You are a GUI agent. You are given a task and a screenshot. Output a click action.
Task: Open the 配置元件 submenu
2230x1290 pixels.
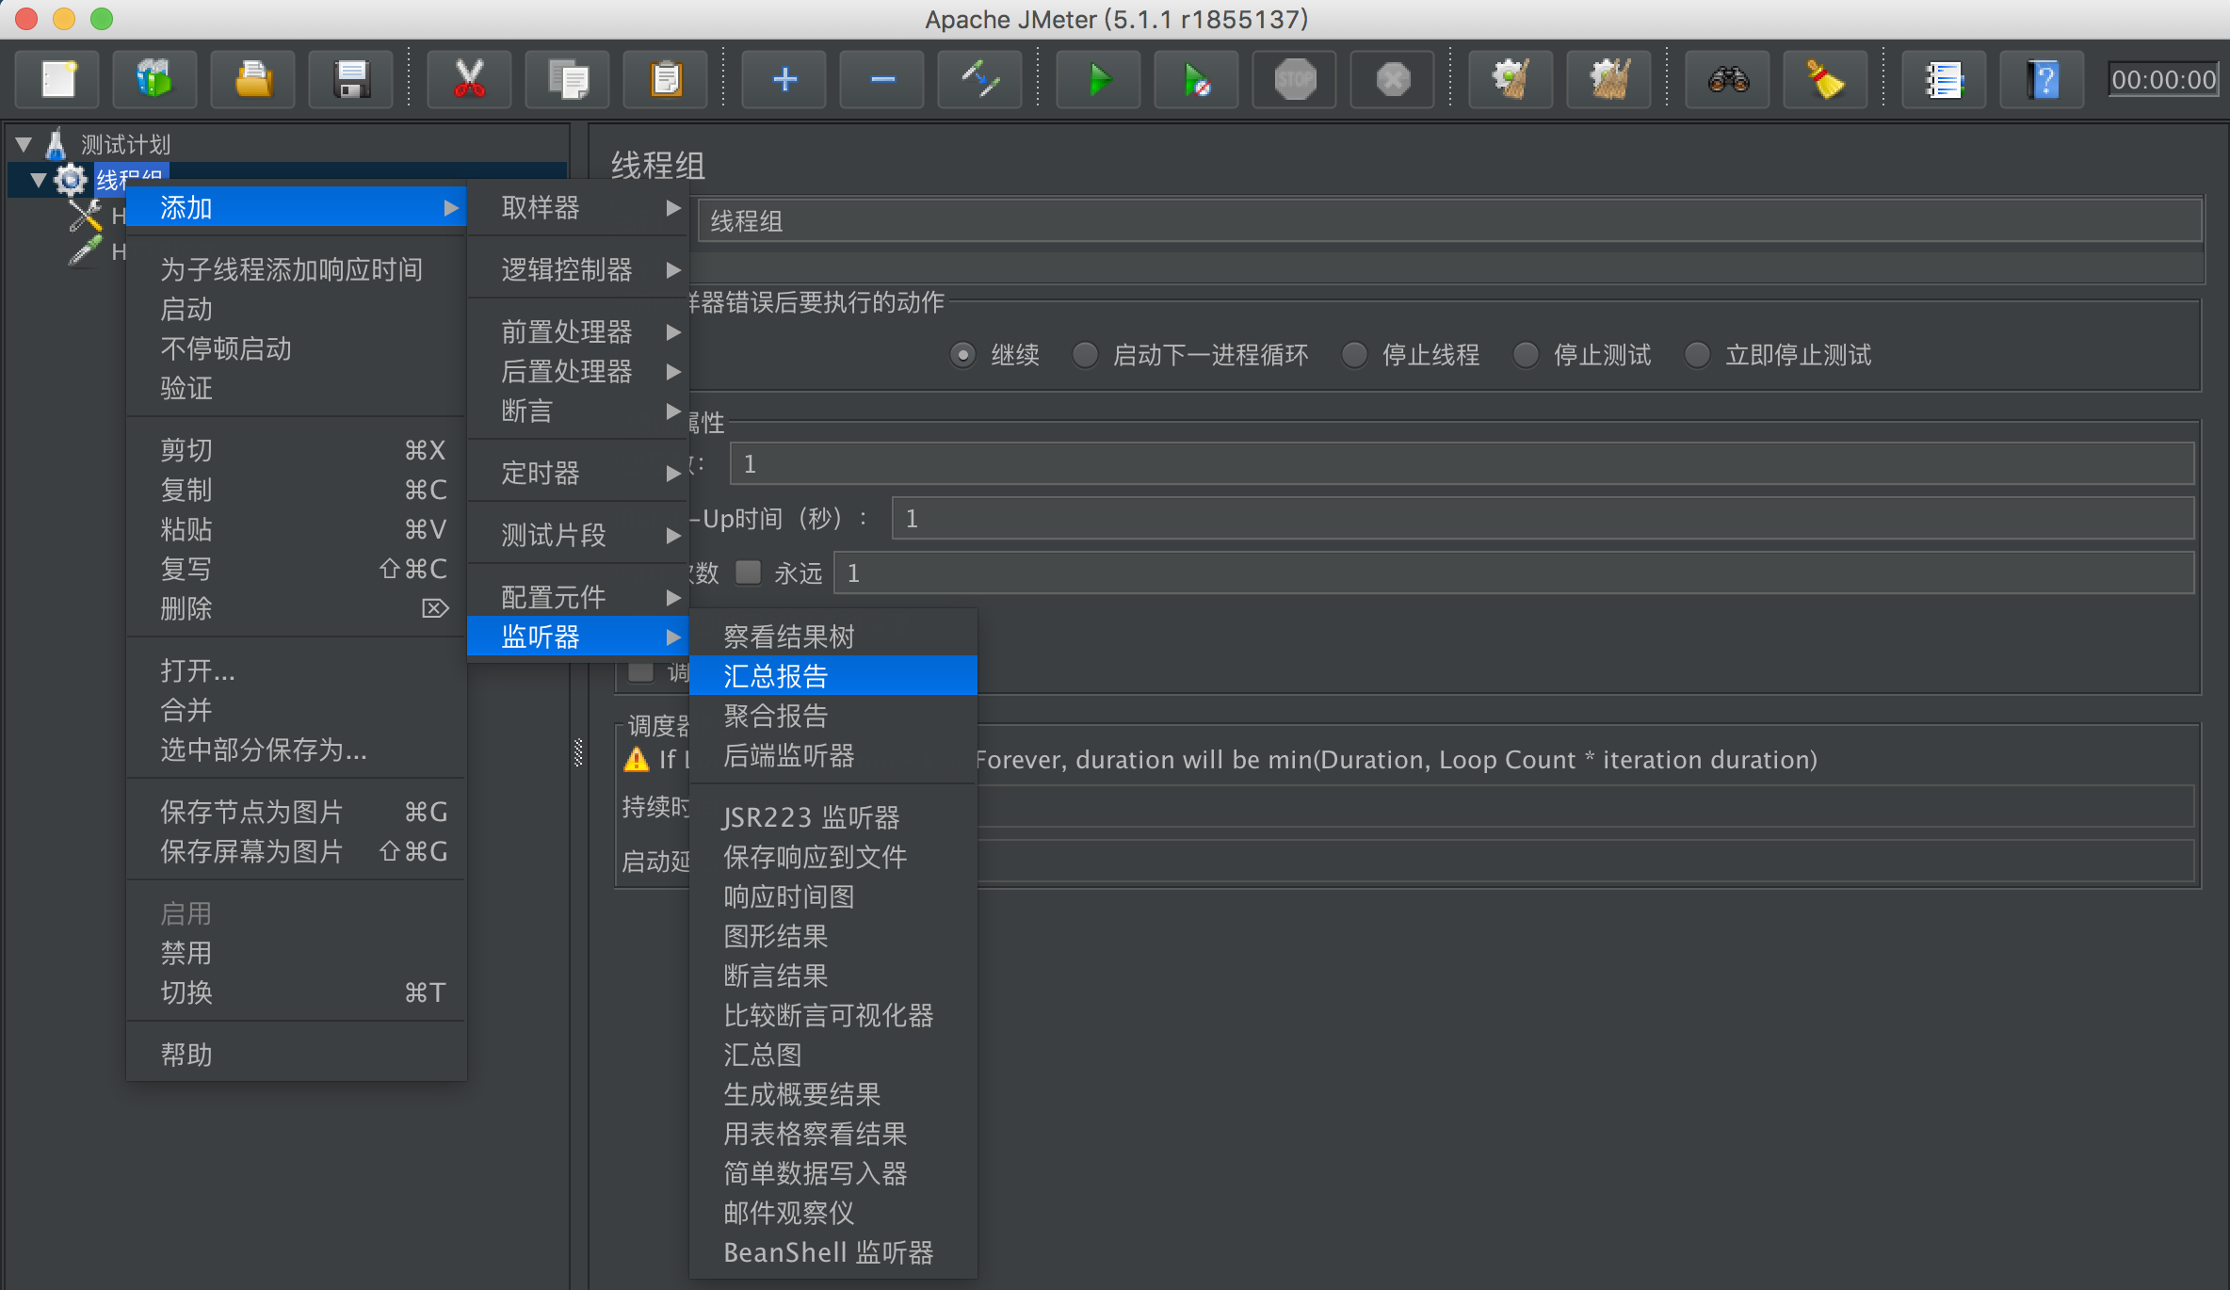click(x=578, y=597)
